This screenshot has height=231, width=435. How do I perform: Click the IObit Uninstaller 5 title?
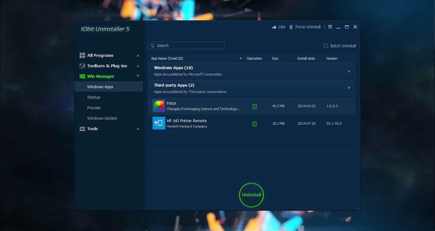(x=105, y=29)
